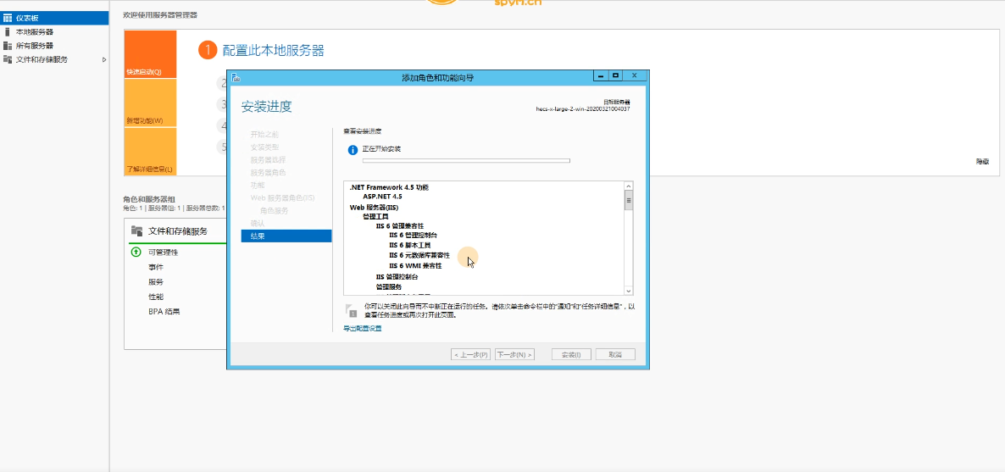
Task: Click 'IIS 6 管理兼容性' in list
Action: (400, 226)
